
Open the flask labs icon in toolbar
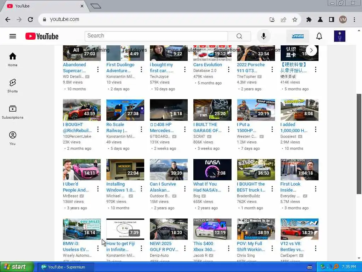click(x=320, y=20)
